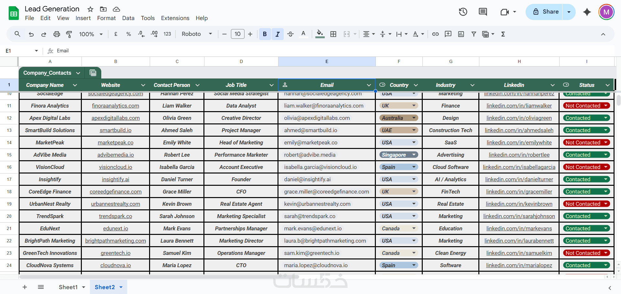The height and width of the screenshot is (294, 621).
Task: Toggle bold formatting
Action: coord(265,34)
